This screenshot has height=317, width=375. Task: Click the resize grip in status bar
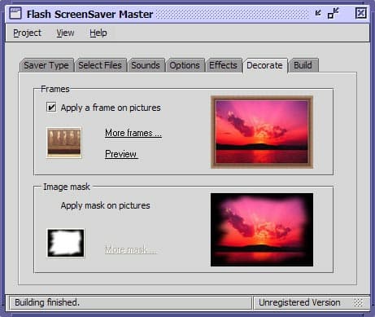coord(359,302)
